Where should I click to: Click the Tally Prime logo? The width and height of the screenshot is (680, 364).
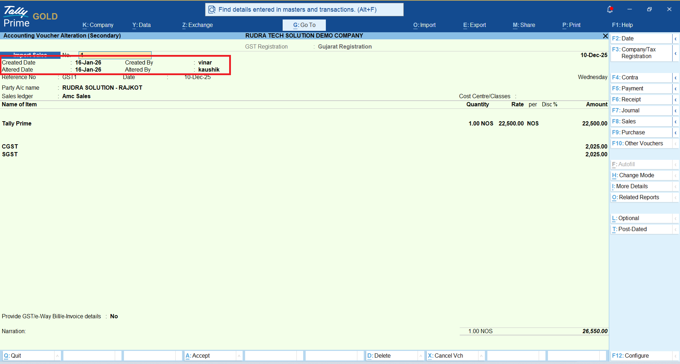(x=16, y=17)
